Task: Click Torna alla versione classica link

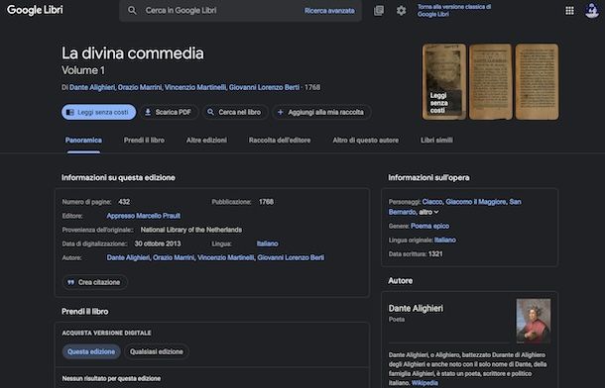Action: click(454, 10)
